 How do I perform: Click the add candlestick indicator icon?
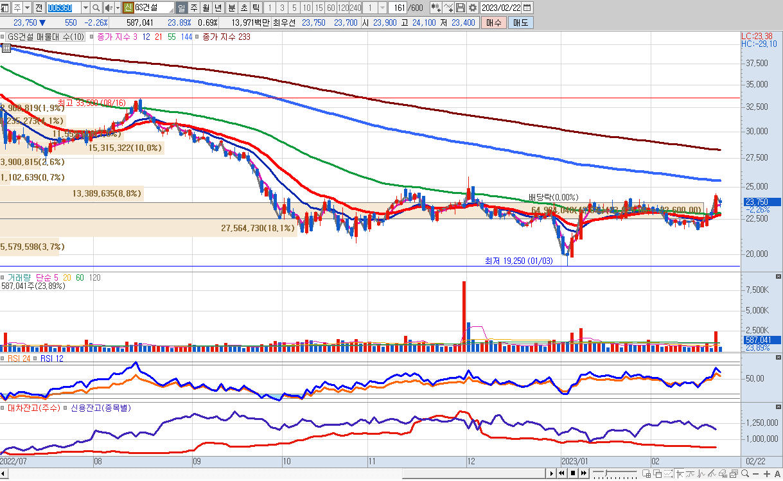click(436, 8)
